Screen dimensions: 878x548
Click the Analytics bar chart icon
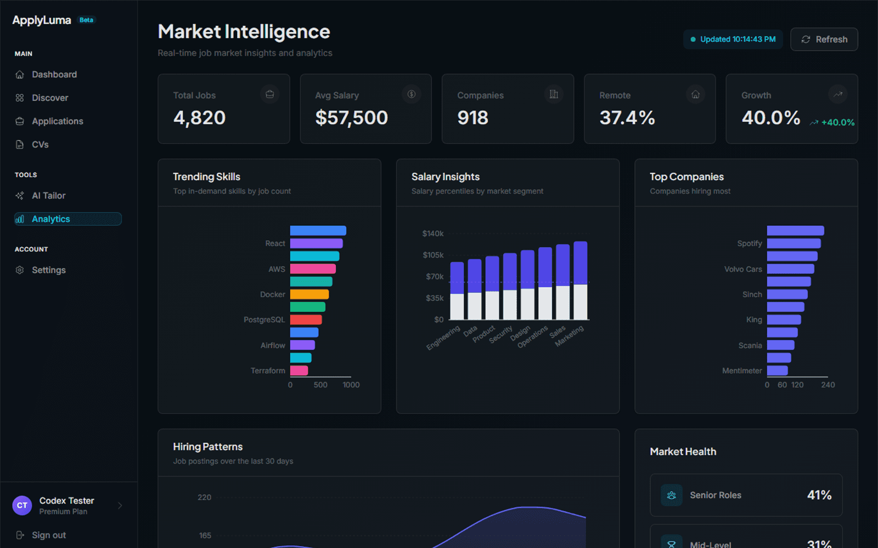tap(20, 219)
